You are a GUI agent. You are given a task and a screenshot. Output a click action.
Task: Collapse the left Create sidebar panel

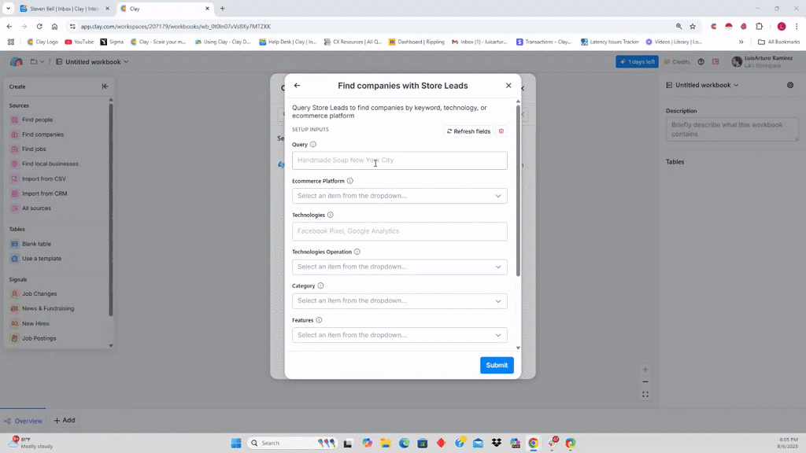105,87
